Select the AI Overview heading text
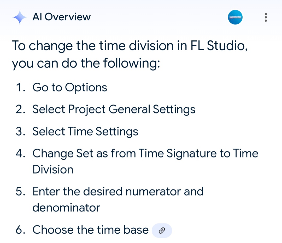 point(62,17)
